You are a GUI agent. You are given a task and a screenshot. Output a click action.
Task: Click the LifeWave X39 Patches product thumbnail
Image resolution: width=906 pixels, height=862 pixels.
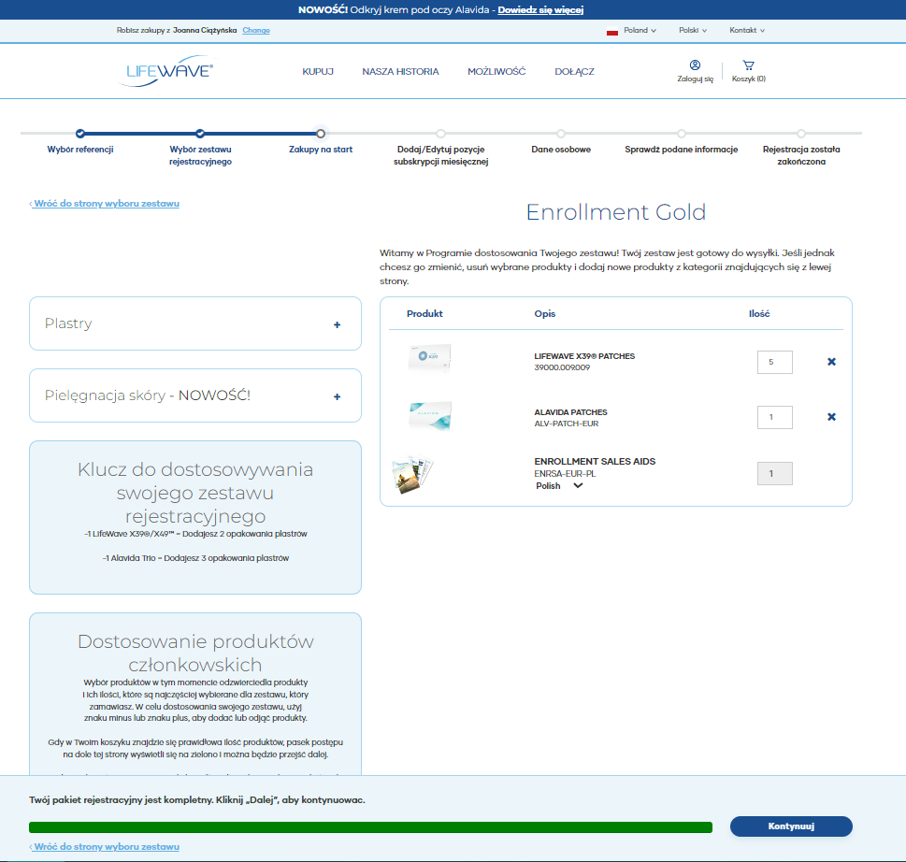[429, 358]
